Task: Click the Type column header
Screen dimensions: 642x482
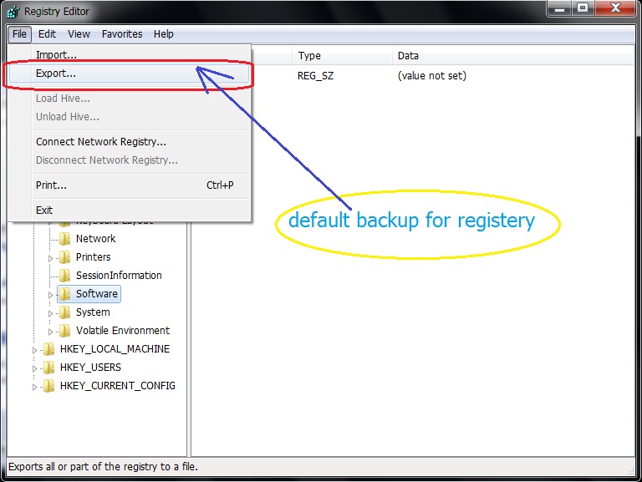Action: (342, 56)
